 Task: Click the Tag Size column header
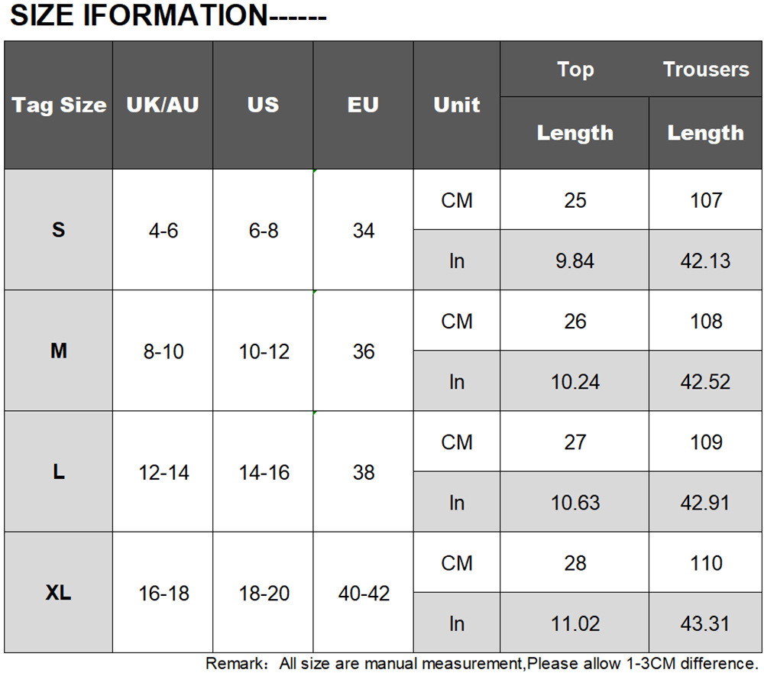(x=59, y=105)
